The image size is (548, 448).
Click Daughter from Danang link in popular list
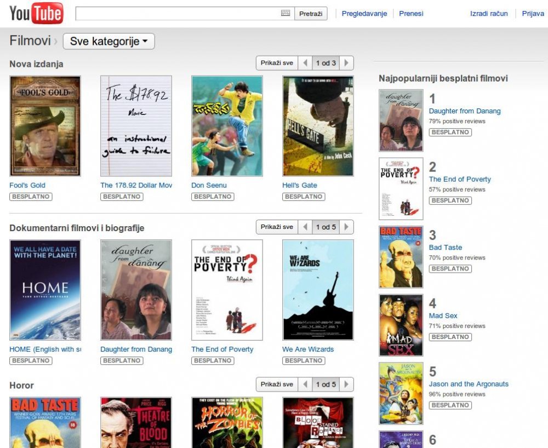click(x=465, y=111)
